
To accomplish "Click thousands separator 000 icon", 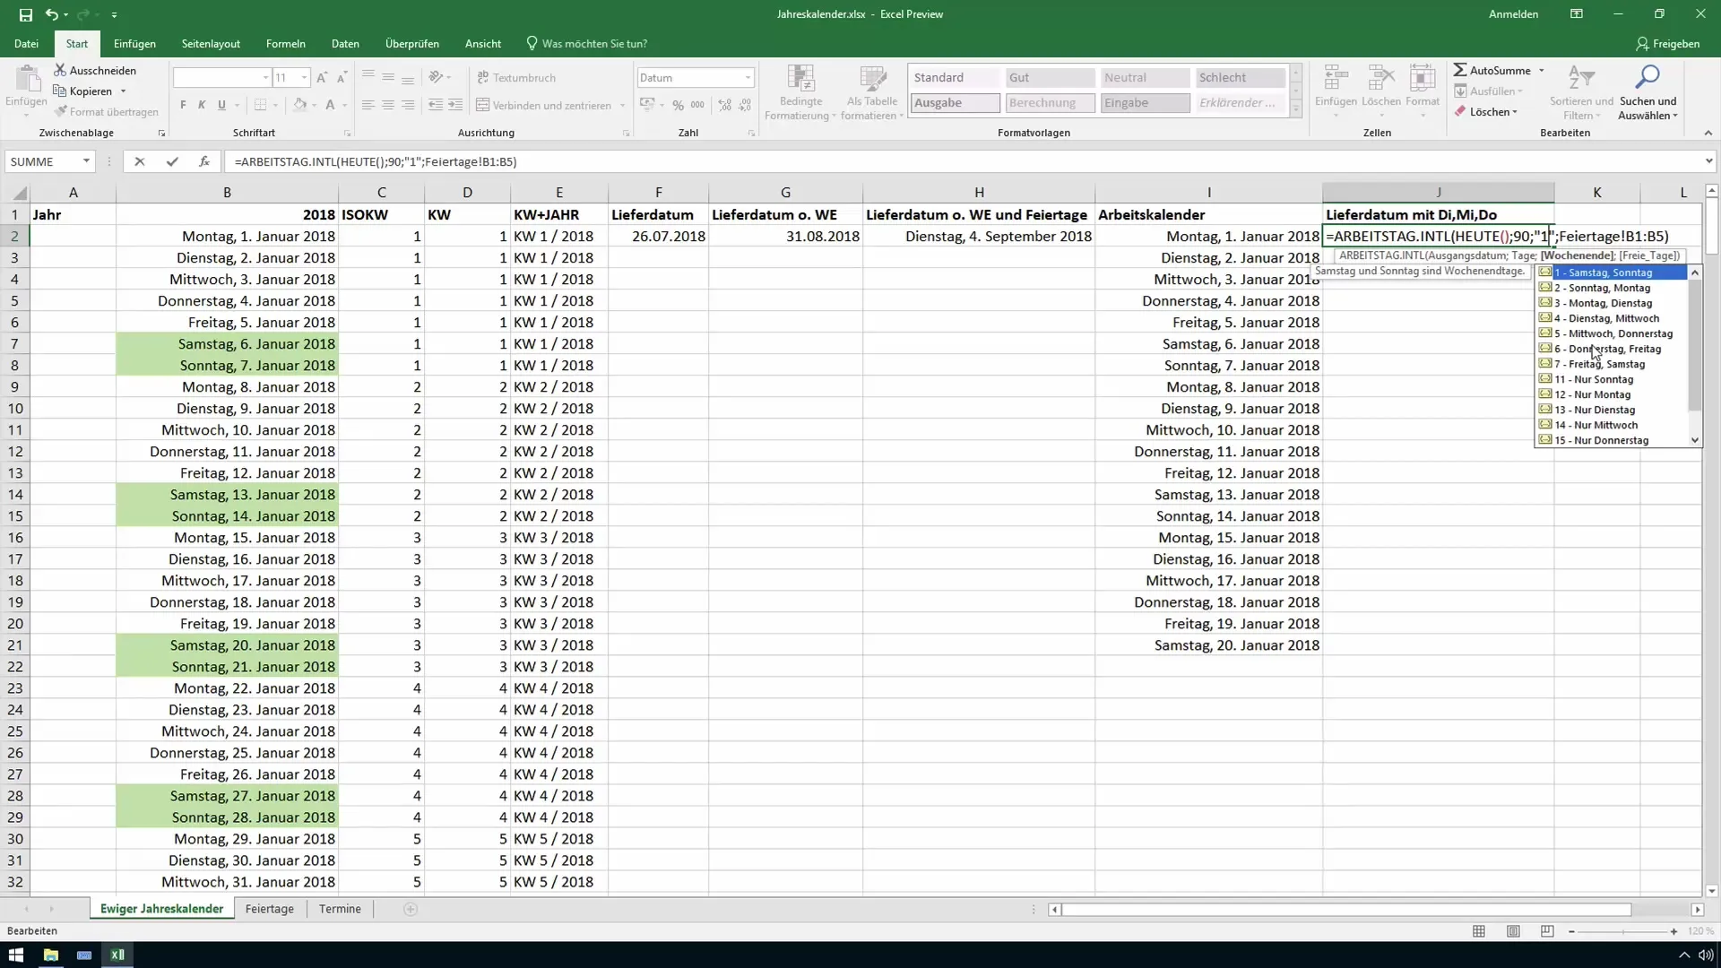I will point(697,105).
